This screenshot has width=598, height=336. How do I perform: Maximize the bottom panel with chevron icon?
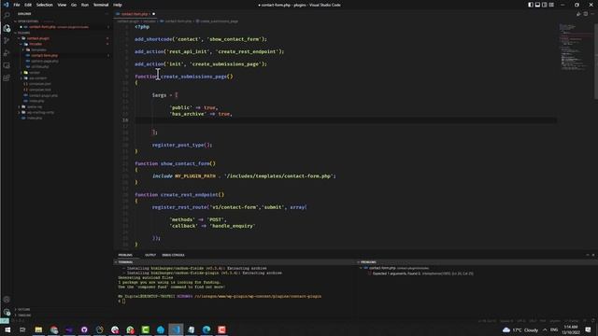click(588, 255)
